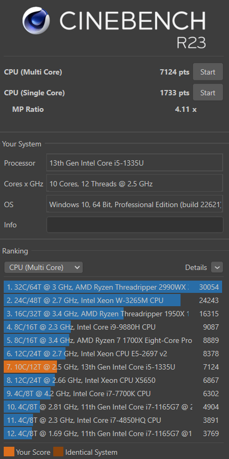
Task: Select the Core i9-9880H ranking row
Action: 113,327
